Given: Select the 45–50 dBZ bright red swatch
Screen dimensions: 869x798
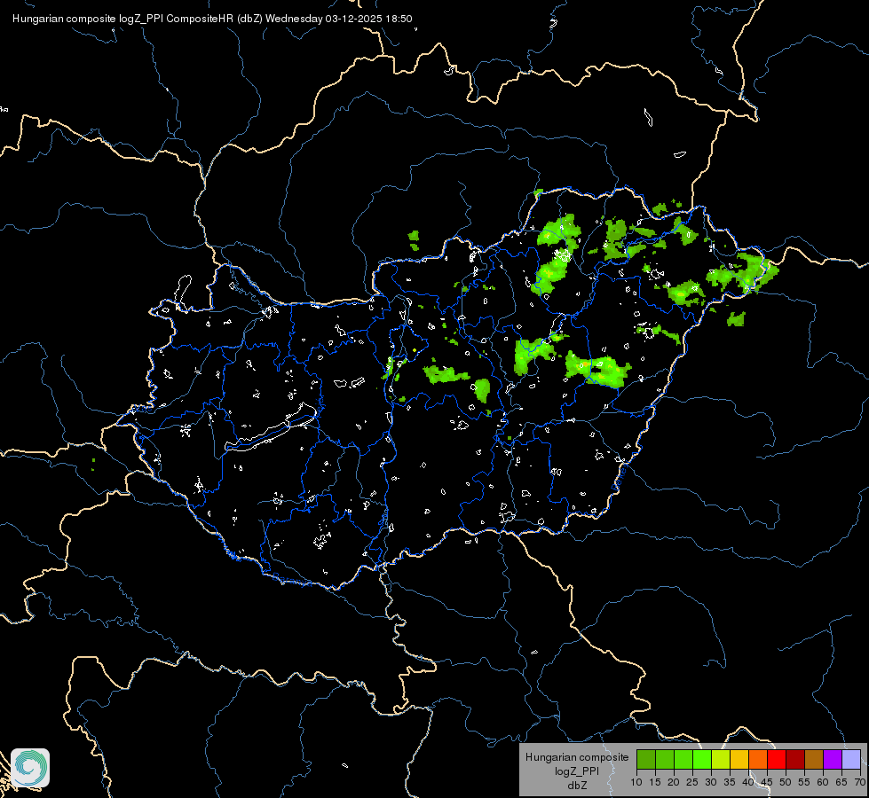Looking at the screenshot, I should pos(777,759).
